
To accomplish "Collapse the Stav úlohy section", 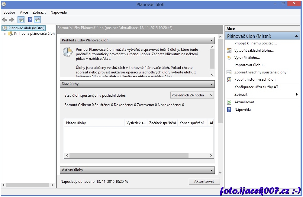I will tap(212, 84).
